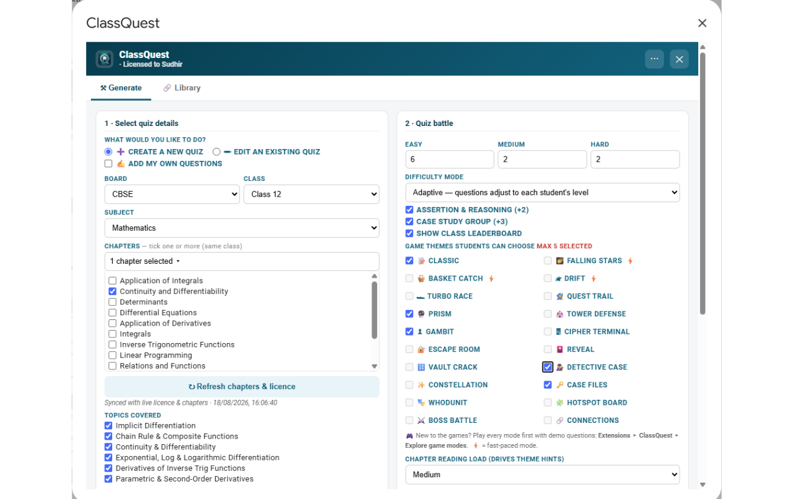Open the Subject dropdown showing Mathematics
Screen dimensions: 798x499
242,228
